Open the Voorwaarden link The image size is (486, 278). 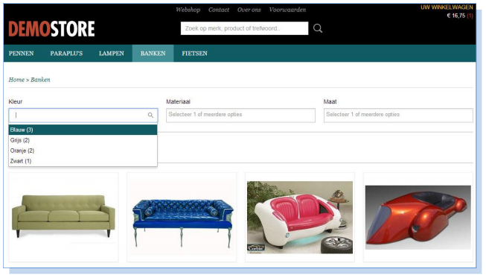pyautogui.click(x=287, y=10)
